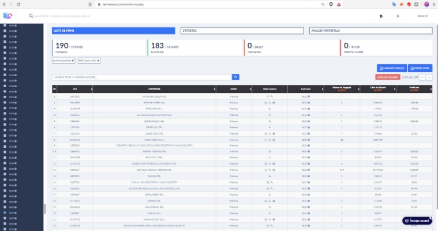Open the Marian user dropdown

(422, 16)
